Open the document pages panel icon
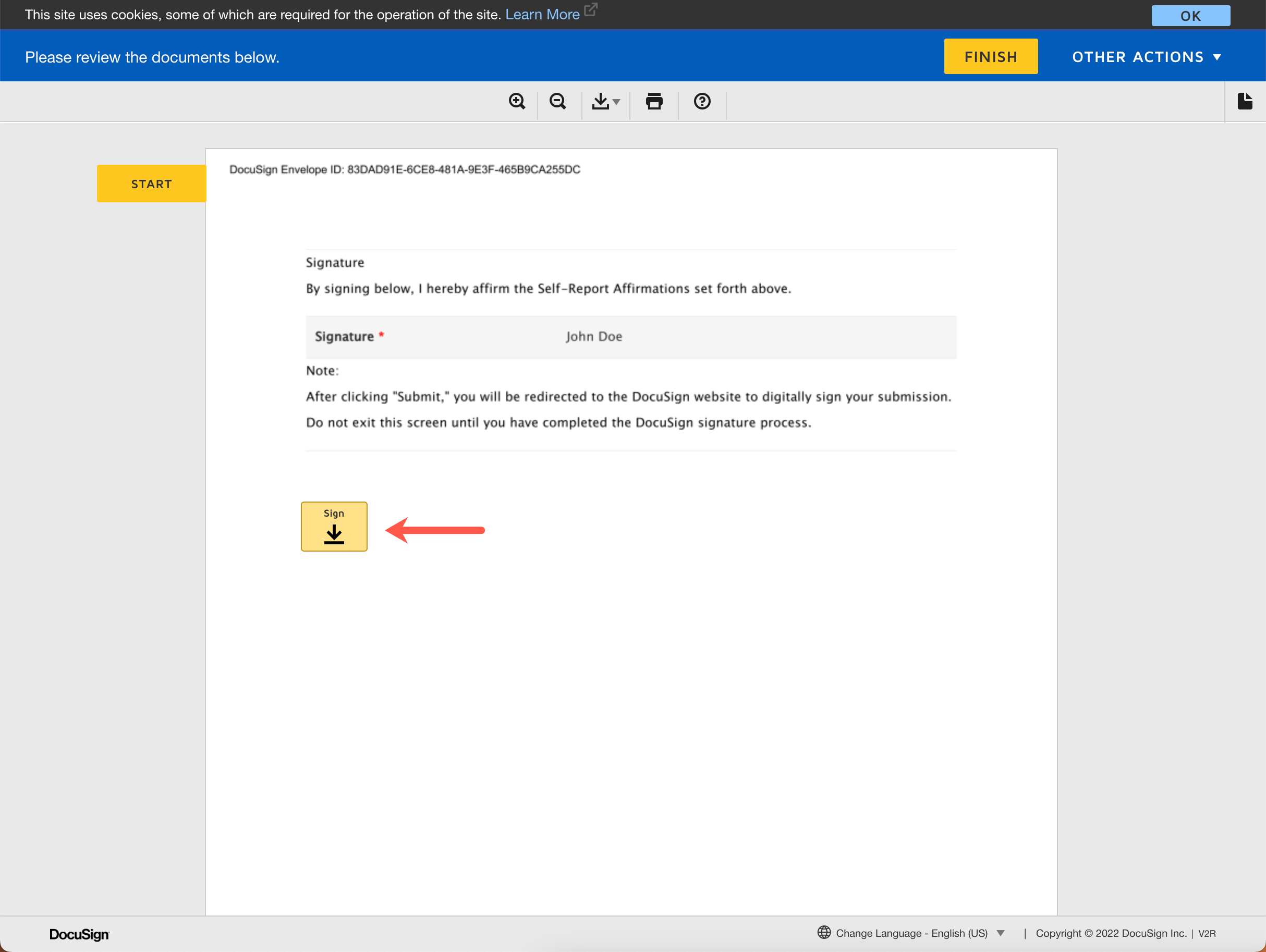This screenshot has height=952, width=1266. [x=1244, y=101]
